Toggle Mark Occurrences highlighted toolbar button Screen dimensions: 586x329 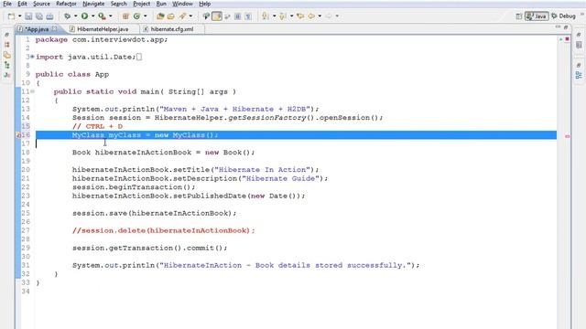(217, 16)
